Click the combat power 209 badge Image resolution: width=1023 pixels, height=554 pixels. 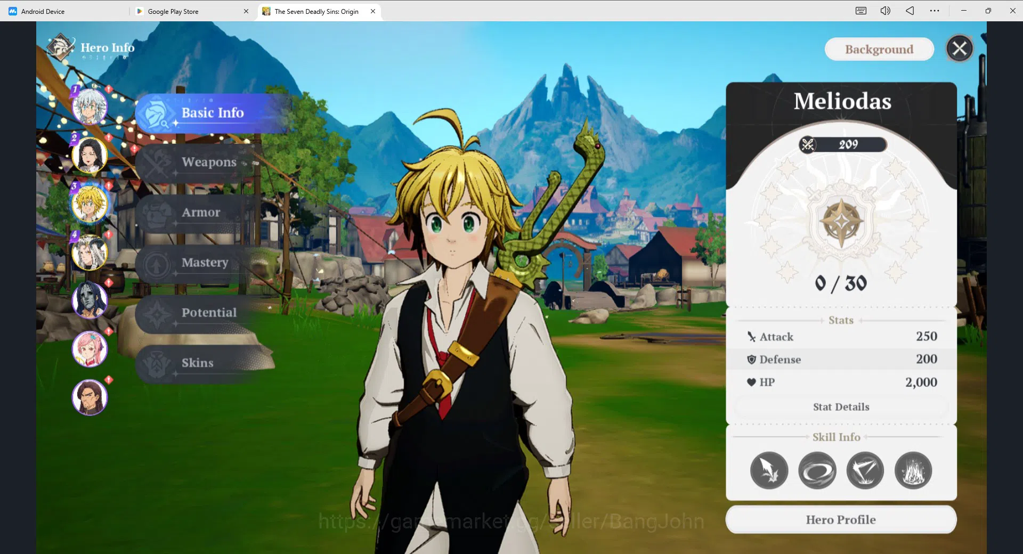[x=842, y=144]
